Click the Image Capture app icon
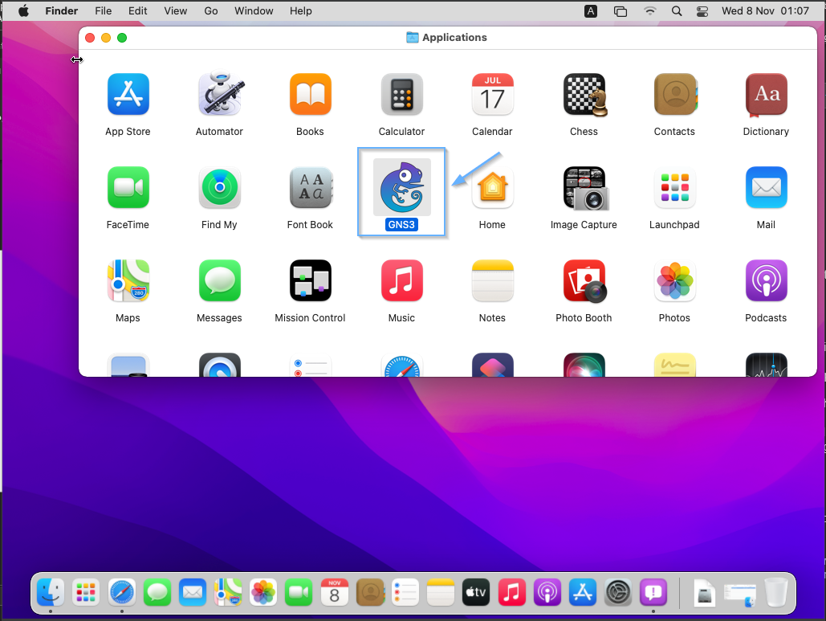This screenshot has height=621, width=826. click(x=584, y=188)
